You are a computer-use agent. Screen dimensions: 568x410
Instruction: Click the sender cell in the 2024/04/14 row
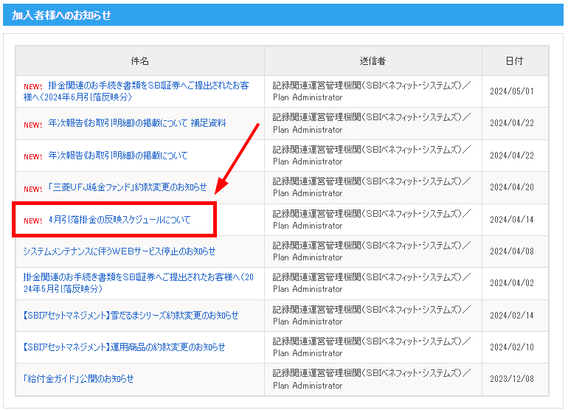(373, 220)
